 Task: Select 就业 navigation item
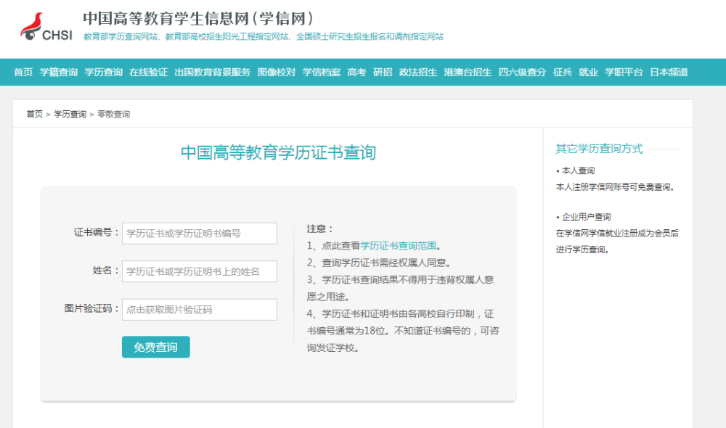(x=589, y=73)
